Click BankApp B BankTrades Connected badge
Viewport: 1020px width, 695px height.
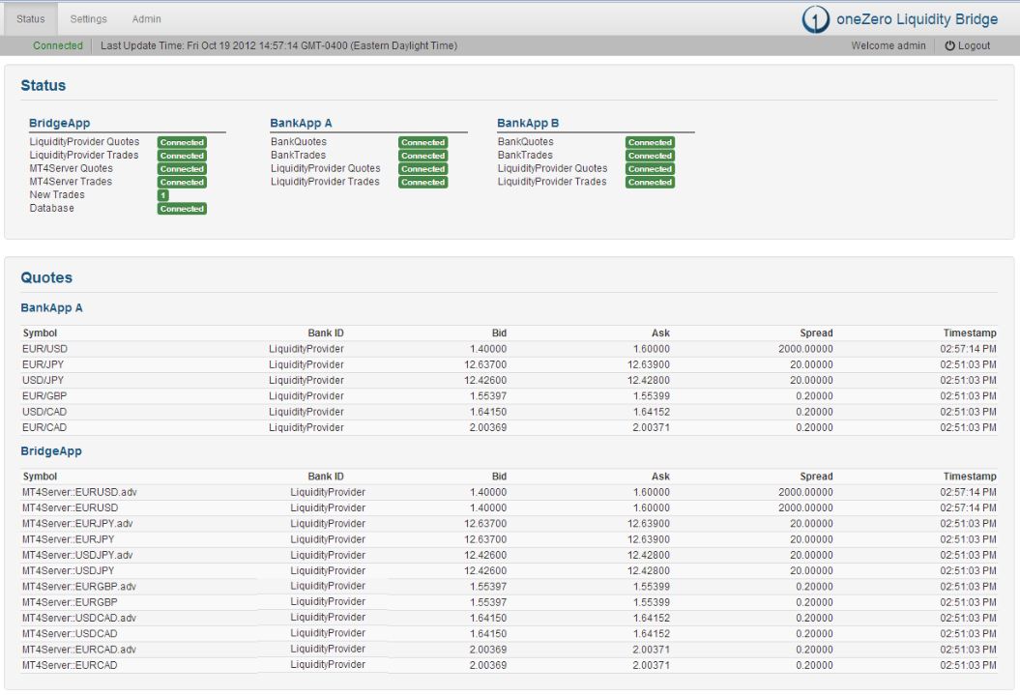click(x=650, y=156)
